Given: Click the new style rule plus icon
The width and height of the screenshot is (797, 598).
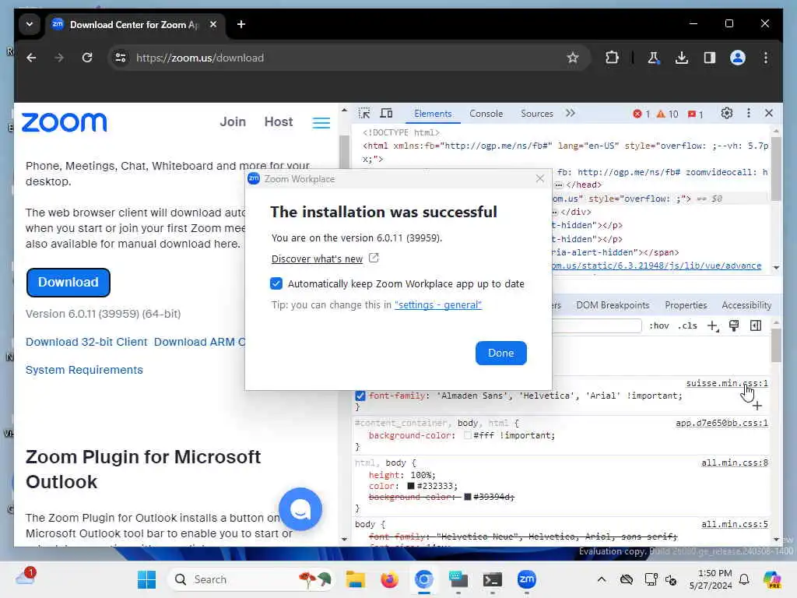Looking at the screenshot, I should [x=713, y=326].
